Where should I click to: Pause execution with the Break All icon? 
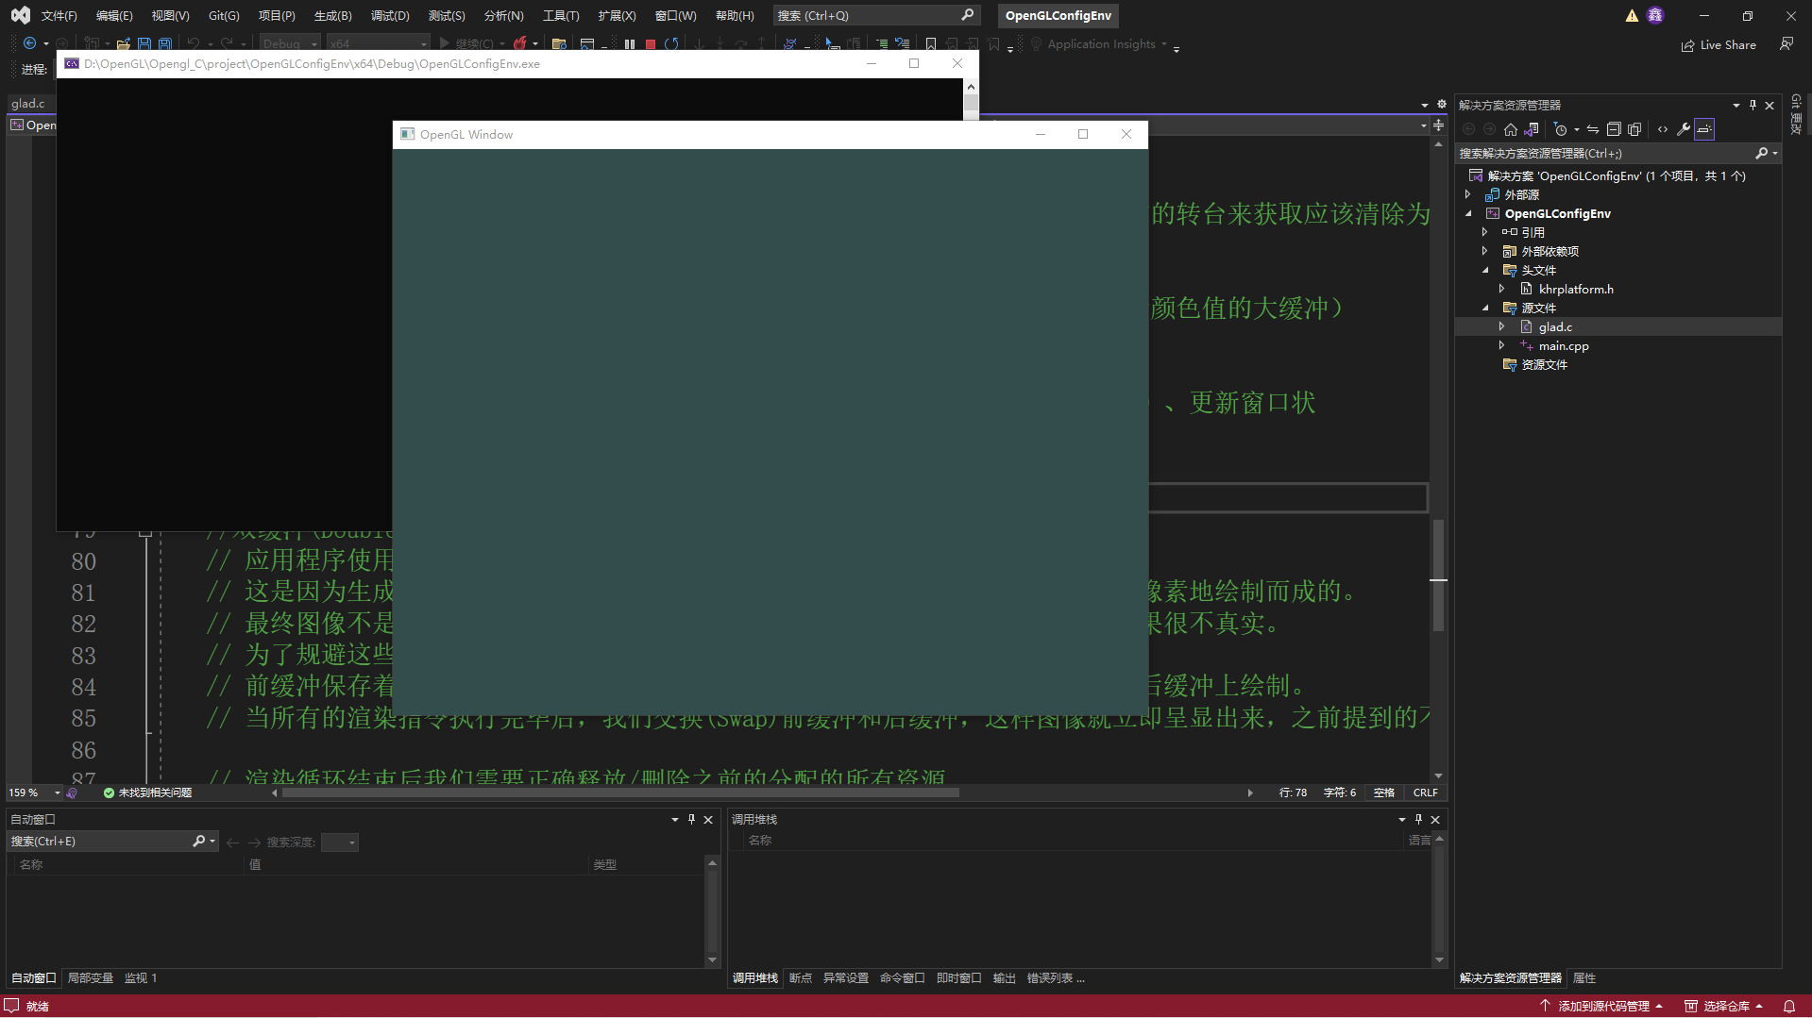coord(629,43)
